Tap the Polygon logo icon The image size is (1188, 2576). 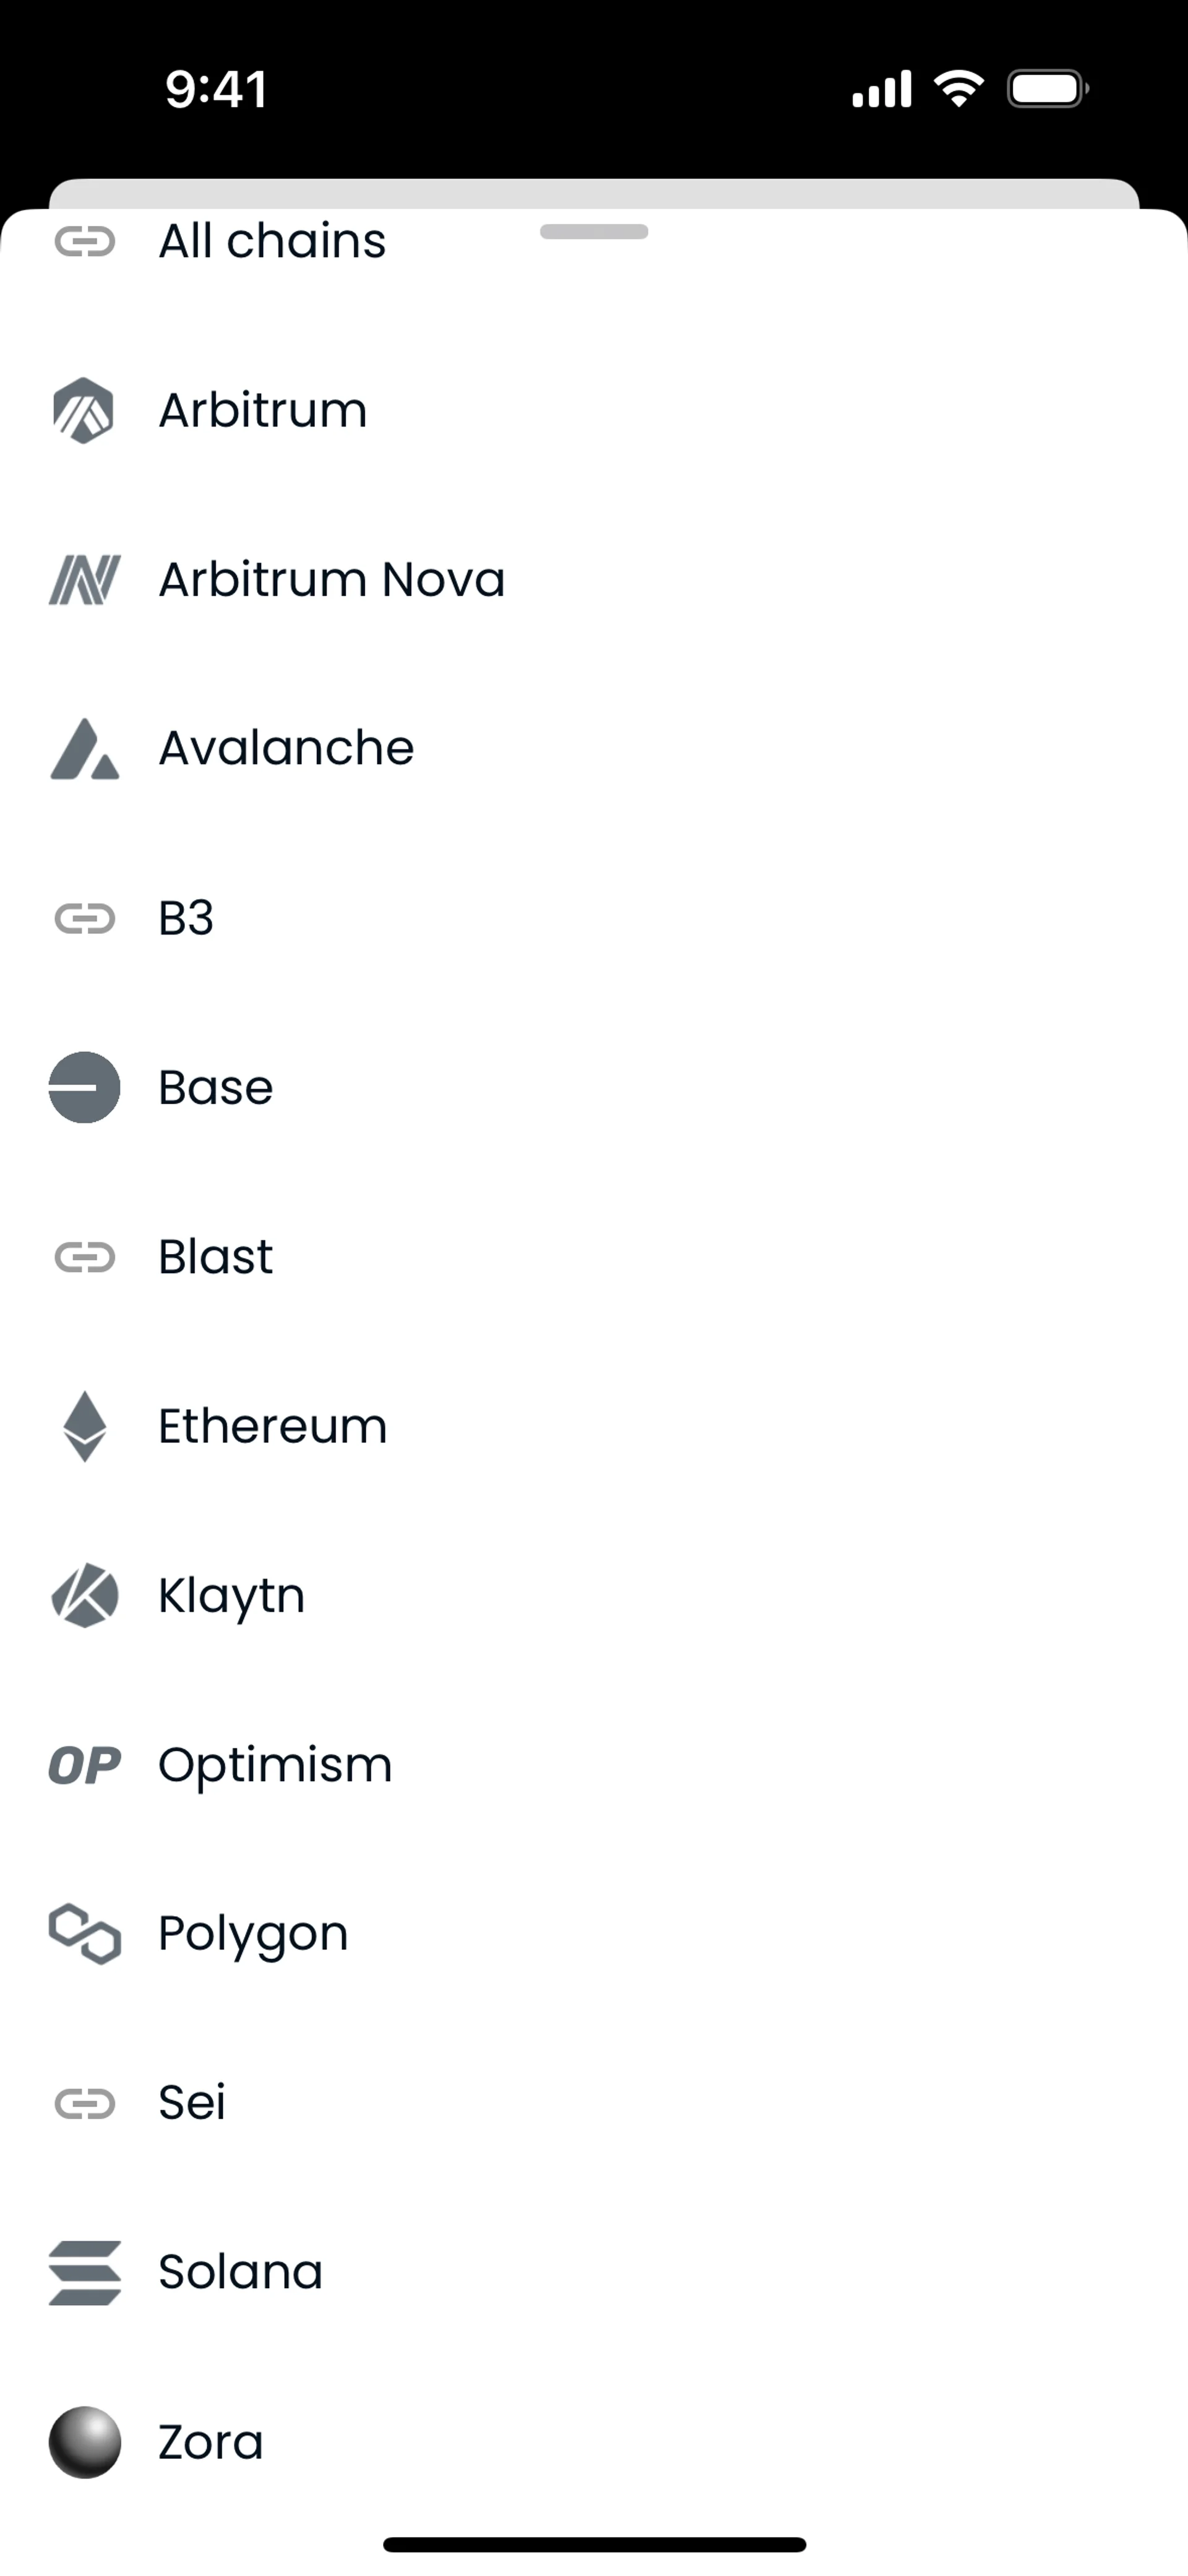coord(84,1934)
